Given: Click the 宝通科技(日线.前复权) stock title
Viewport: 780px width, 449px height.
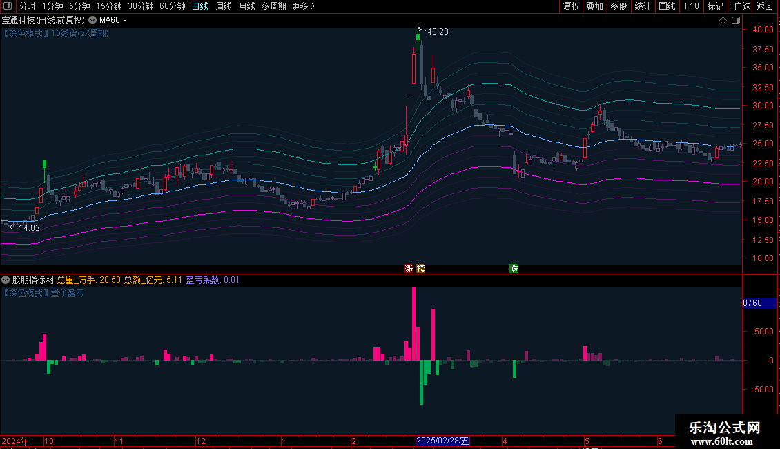Looking at the screenshot, I should pyautogui.click(x=43, y=20).
